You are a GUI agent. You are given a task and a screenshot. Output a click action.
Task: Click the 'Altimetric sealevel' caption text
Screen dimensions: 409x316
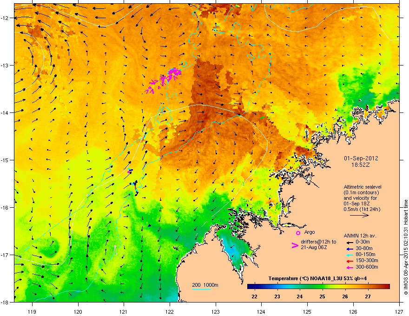click(x=363, y=187)
